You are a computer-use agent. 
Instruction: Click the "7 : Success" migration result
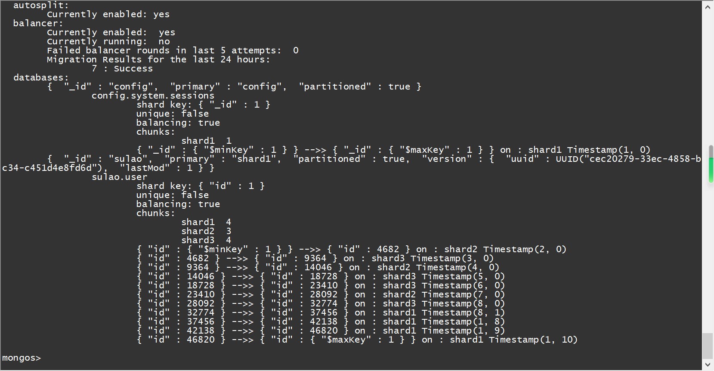click(x=122, y=68)
